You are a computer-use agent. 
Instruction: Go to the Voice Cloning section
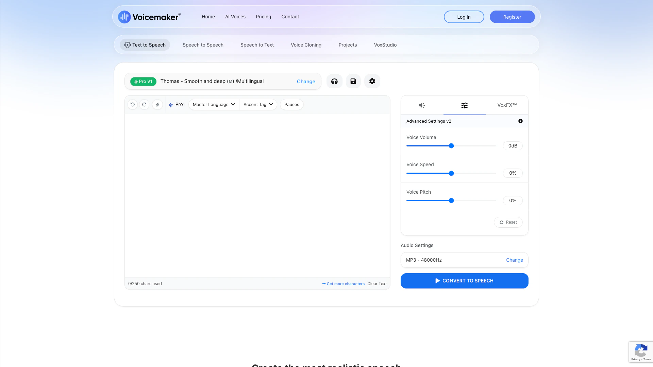306,45
